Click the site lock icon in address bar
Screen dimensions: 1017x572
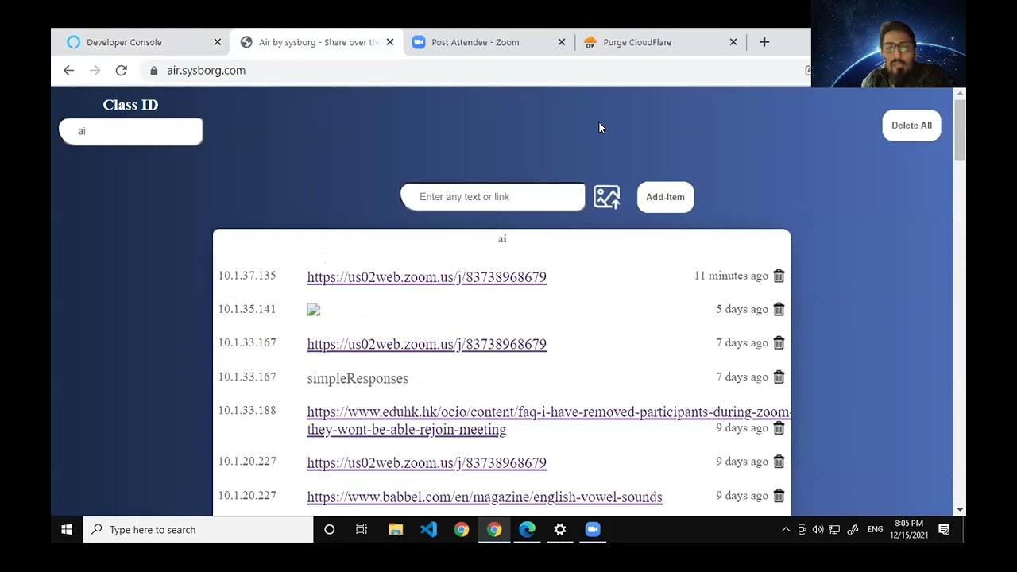[154, 70]
